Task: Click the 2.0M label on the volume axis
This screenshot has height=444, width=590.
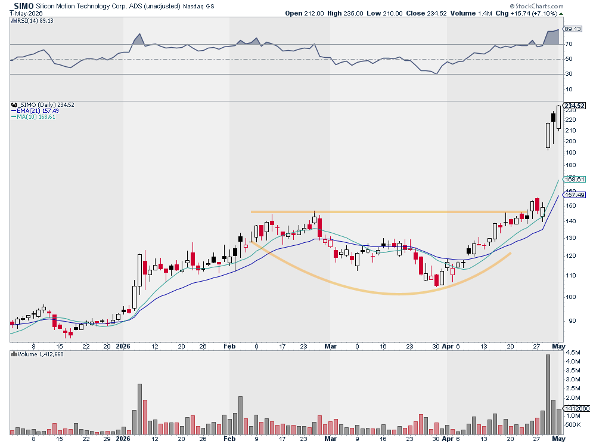Action: coord(573,398)
